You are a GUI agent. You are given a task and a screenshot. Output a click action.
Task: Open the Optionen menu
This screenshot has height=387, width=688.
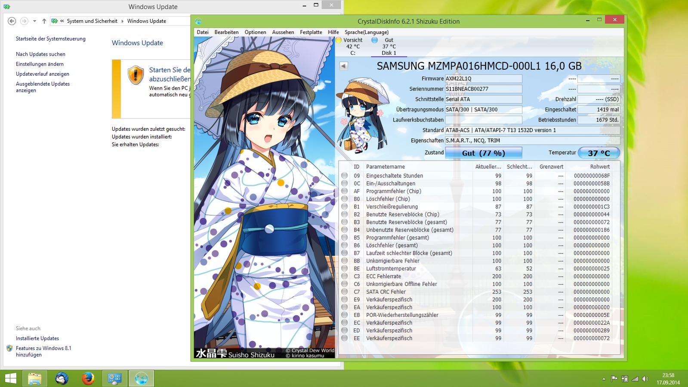click(x=255, y=32)
